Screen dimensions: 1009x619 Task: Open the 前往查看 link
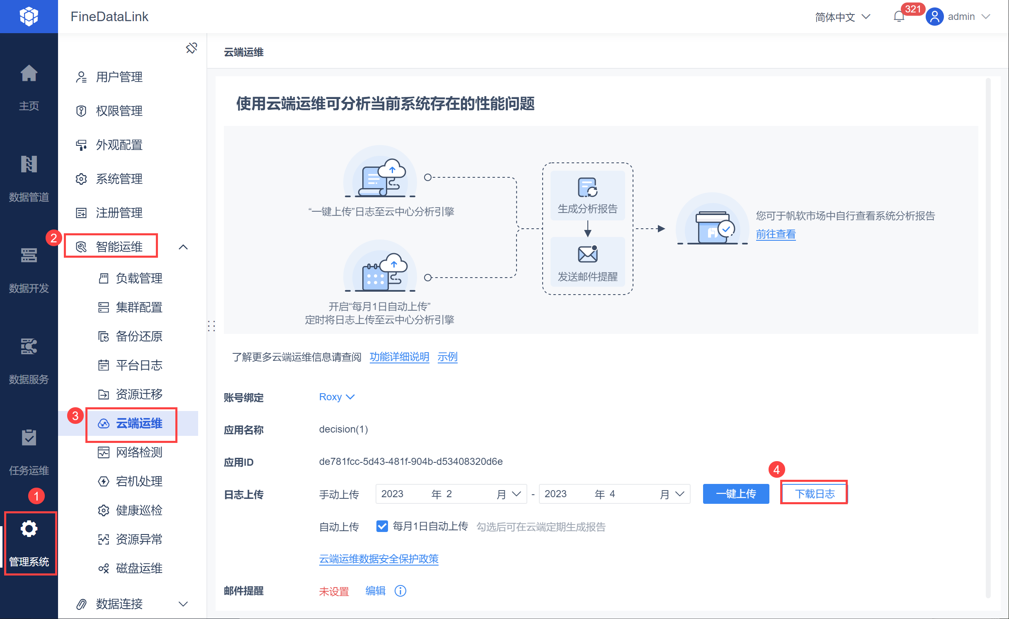pos(776,235)
